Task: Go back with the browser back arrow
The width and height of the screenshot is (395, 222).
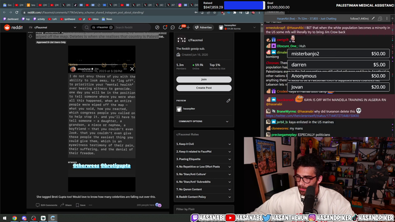Action: click(x=4, y=12)
